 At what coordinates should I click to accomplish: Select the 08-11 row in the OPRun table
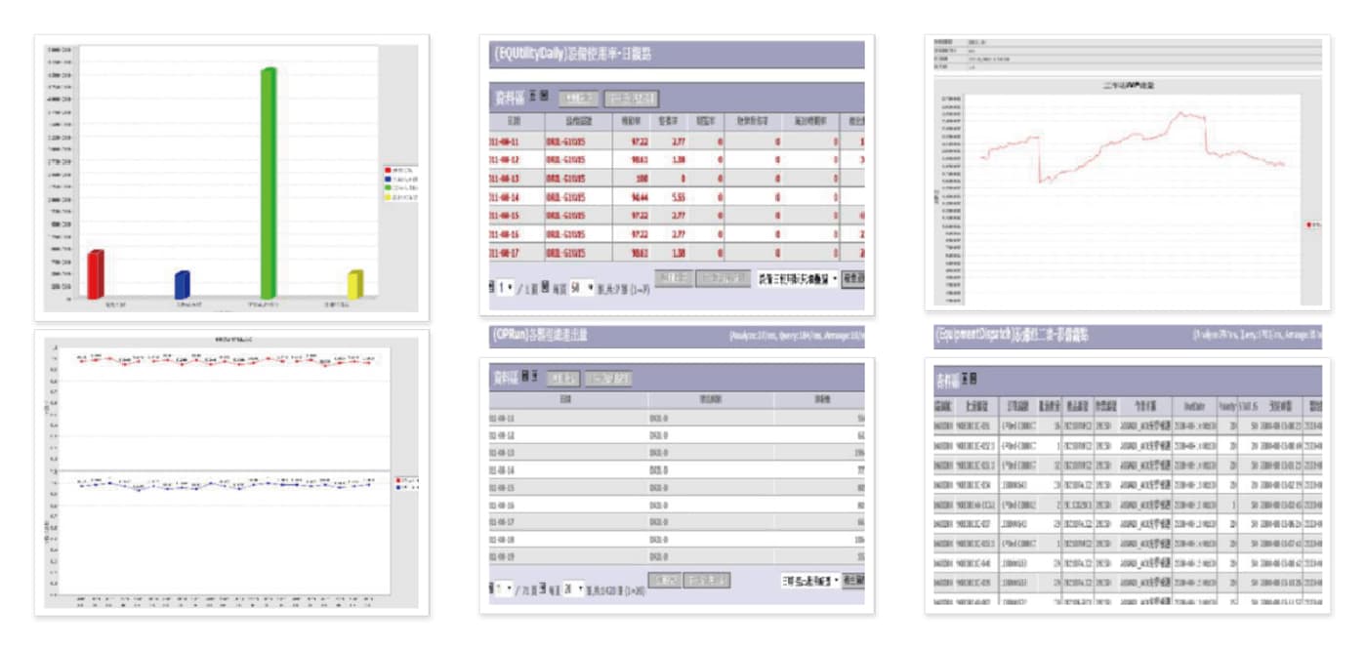[677, 418]
